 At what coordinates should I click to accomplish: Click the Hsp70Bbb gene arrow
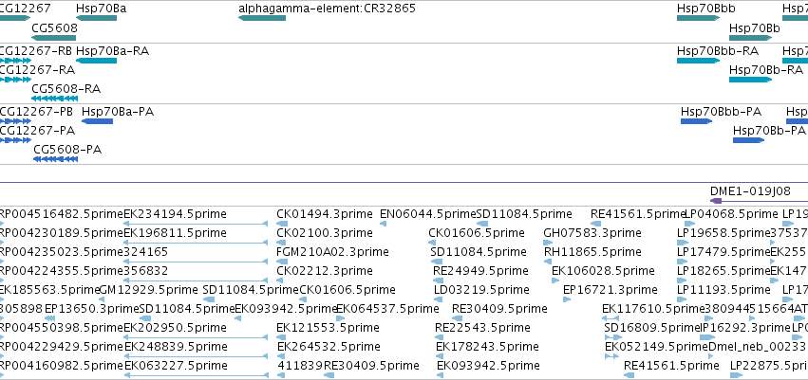click(x=698, y=18)
